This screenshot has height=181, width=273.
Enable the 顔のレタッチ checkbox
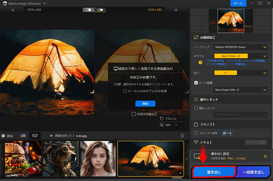click(196, 108)
